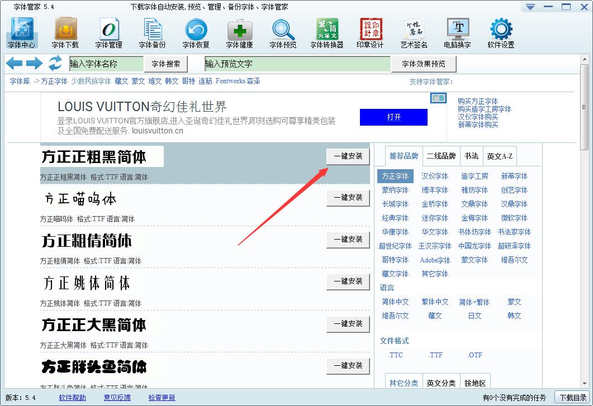Click the 输入字体名称 font name field

[106, 64]
